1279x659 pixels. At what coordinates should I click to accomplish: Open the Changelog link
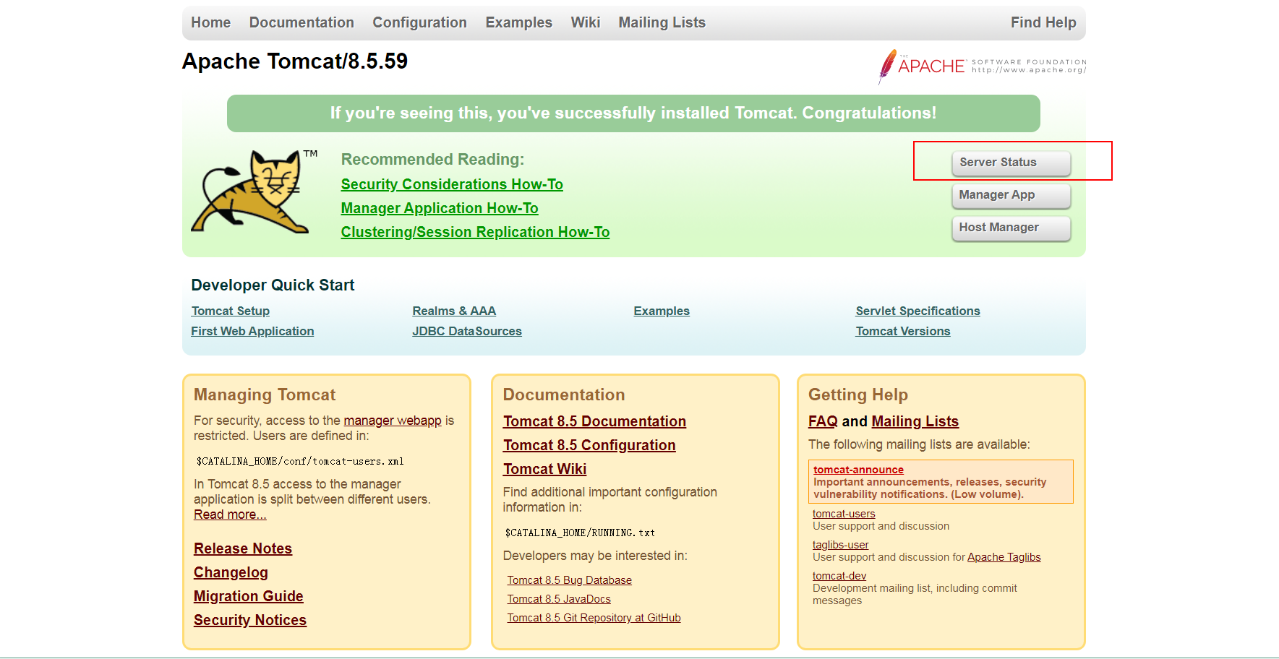click(x=231, y=572)
